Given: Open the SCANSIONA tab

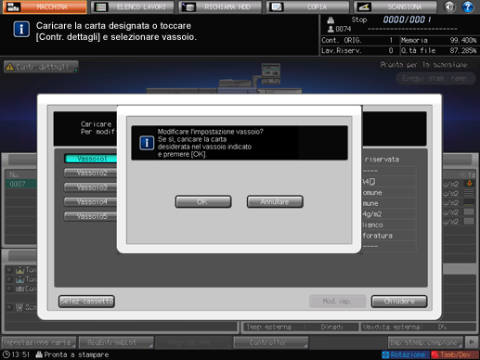Looking at the screenshot, I should 396,6.
